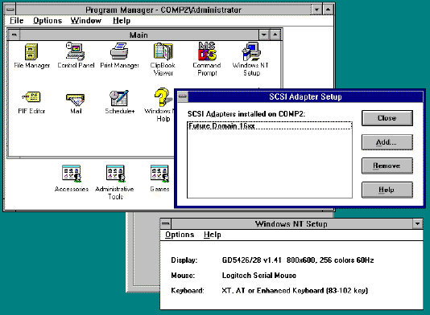Click the Add... button for SCSI adapters

click(387, 142)
